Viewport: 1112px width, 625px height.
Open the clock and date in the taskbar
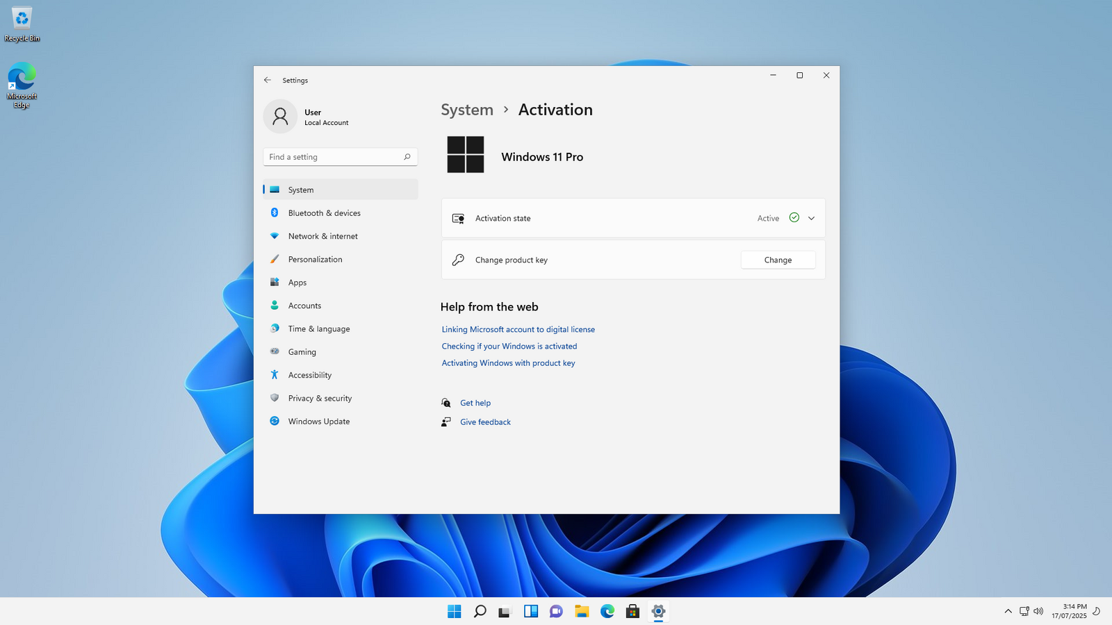tap(1069, 611)
